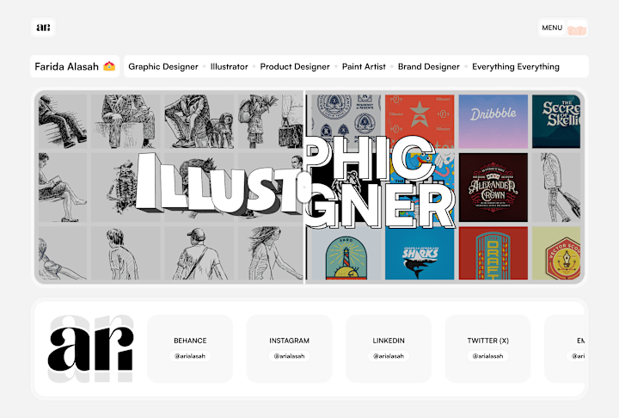Viewport: 619px width, 418px height.
Task: Select the Product Designer tab
Action: 295,67
